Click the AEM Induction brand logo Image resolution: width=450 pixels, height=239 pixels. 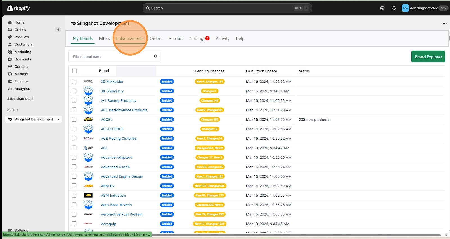(88, 195)
